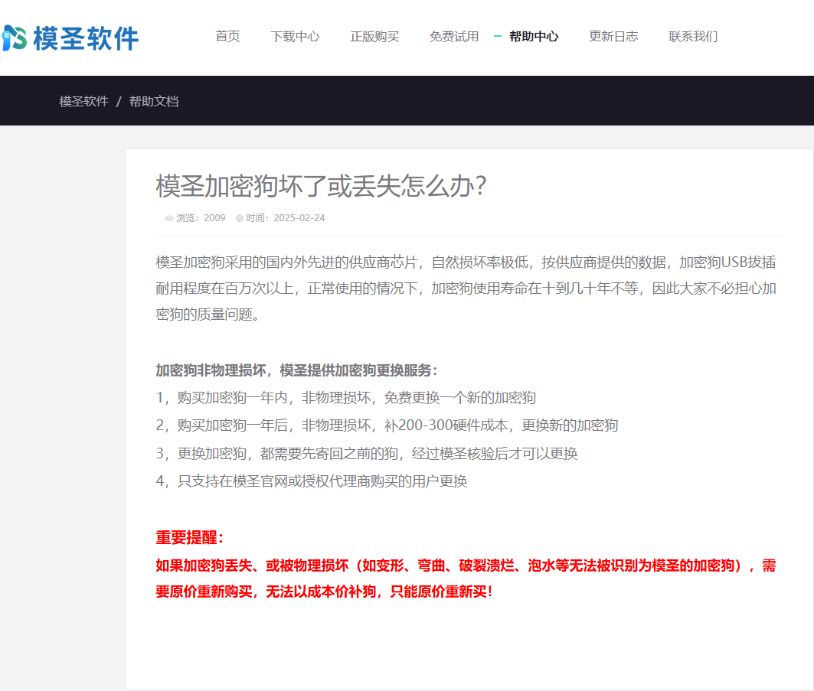Viewport: 814px width, 691px height.
Task: Open the 首页 navigation item
Action: click(x=228, y=36)
